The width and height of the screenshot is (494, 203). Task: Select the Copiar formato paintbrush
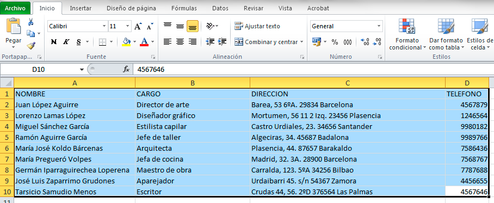coord(30,46)
